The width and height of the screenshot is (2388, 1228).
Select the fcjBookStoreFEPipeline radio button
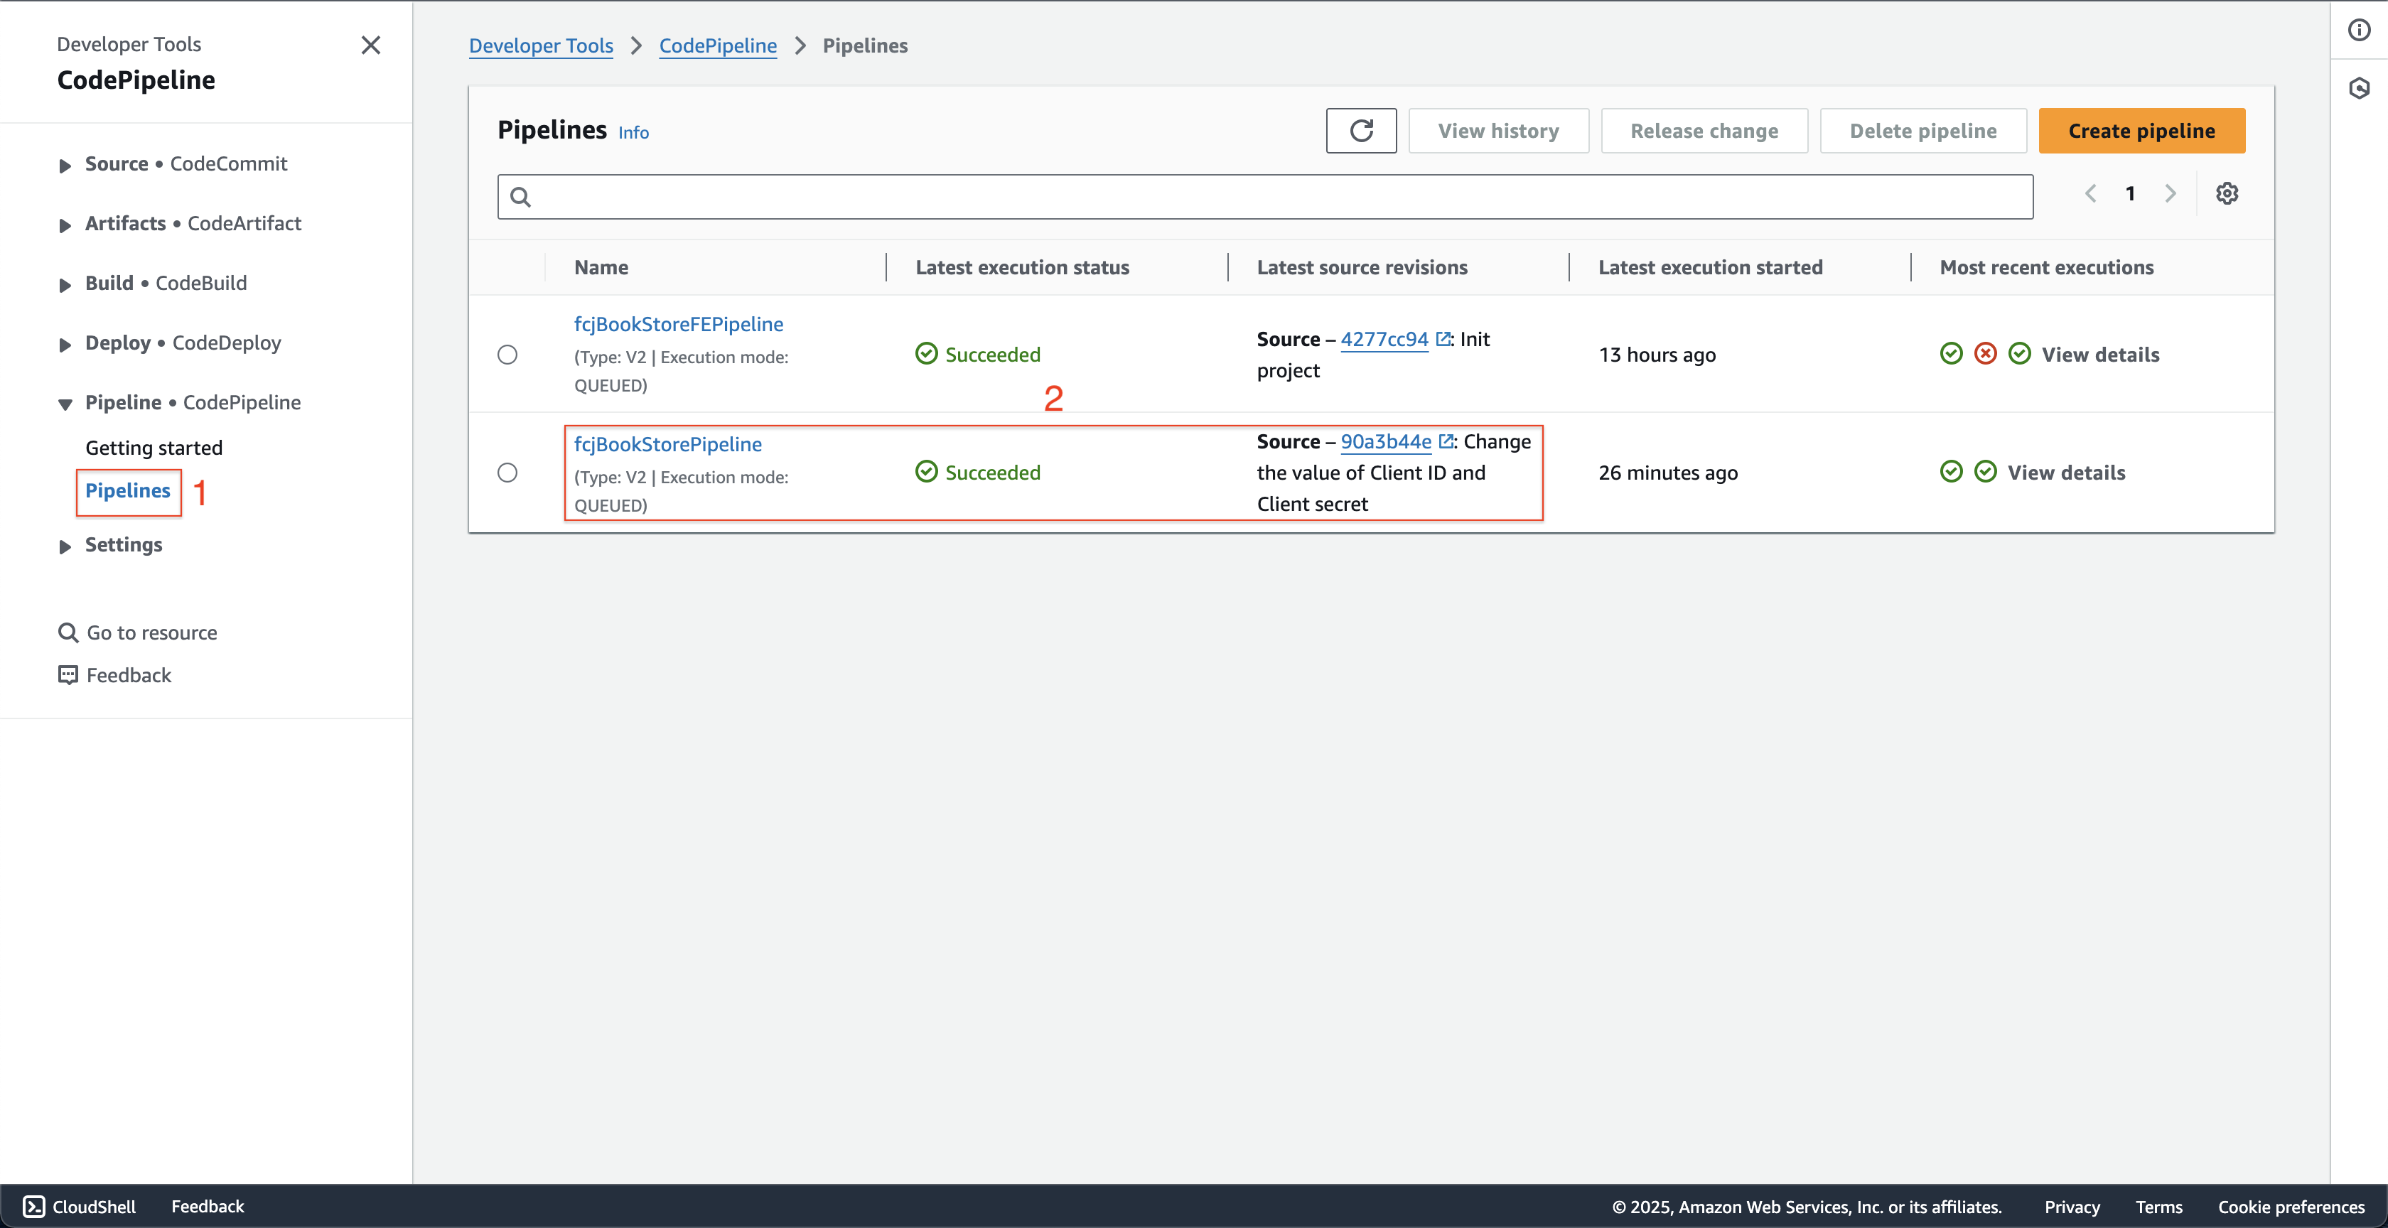tap(507, 355)
